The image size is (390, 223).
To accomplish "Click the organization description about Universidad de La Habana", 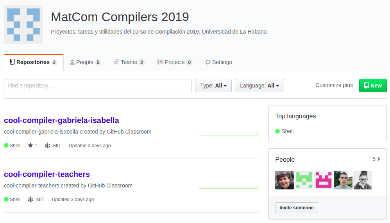I will [159, 32].
